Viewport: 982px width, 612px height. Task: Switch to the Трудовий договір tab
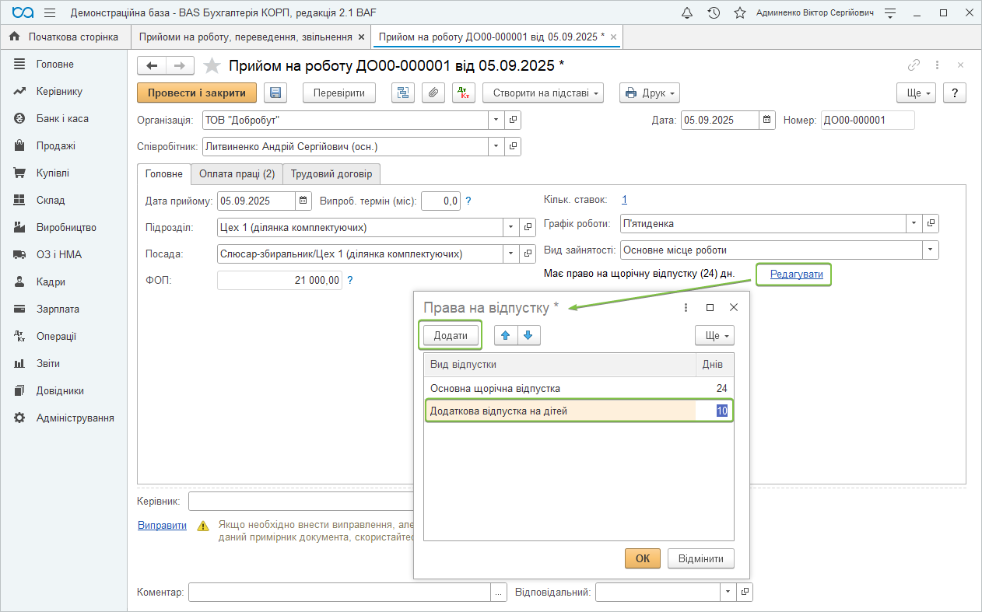331,174
